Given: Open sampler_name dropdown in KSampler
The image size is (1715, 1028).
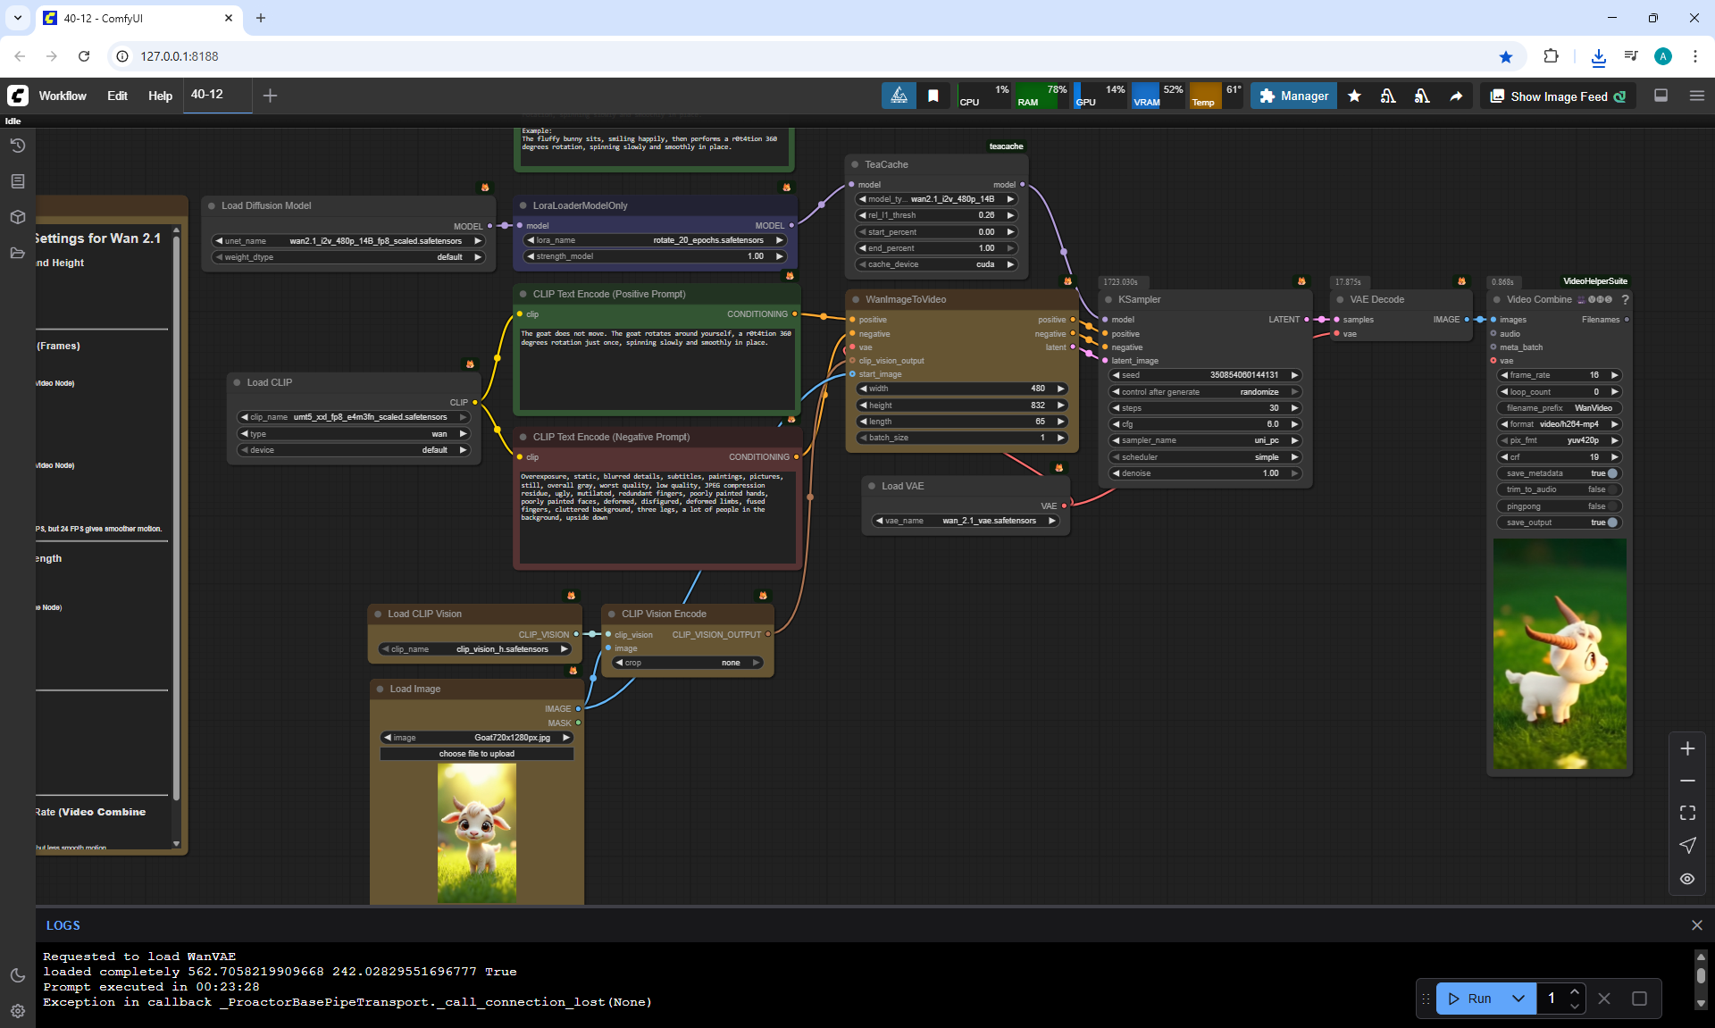Looking at the screenshot, I should click(x=1204, y=440).
